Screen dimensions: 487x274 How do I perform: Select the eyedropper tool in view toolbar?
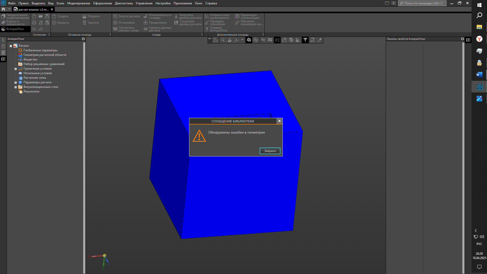coord(320,40)
